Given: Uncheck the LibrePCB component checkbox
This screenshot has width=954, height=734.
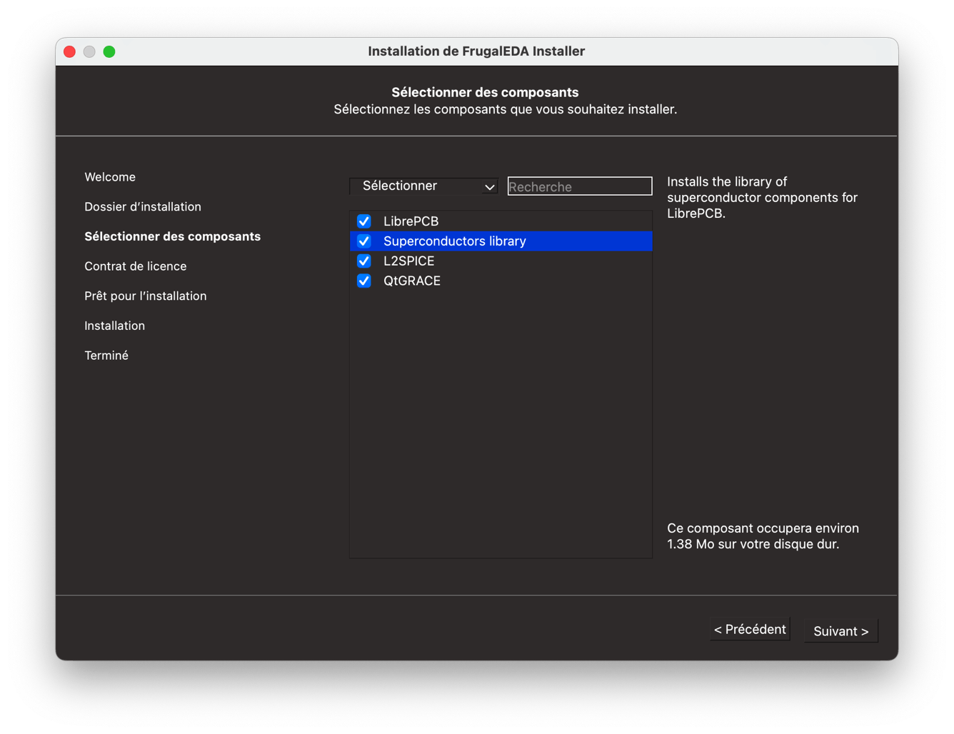Looking at the screenshot, I should (x=364, y=221).
